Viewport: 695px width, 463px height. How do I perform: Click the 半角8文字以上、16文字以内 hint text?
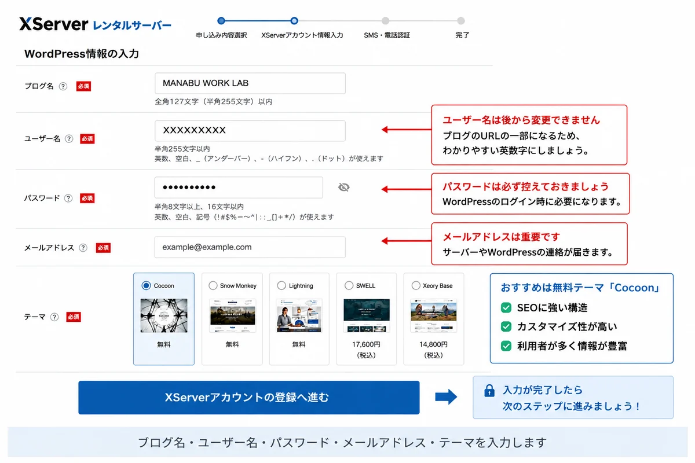tap(199, 207)
